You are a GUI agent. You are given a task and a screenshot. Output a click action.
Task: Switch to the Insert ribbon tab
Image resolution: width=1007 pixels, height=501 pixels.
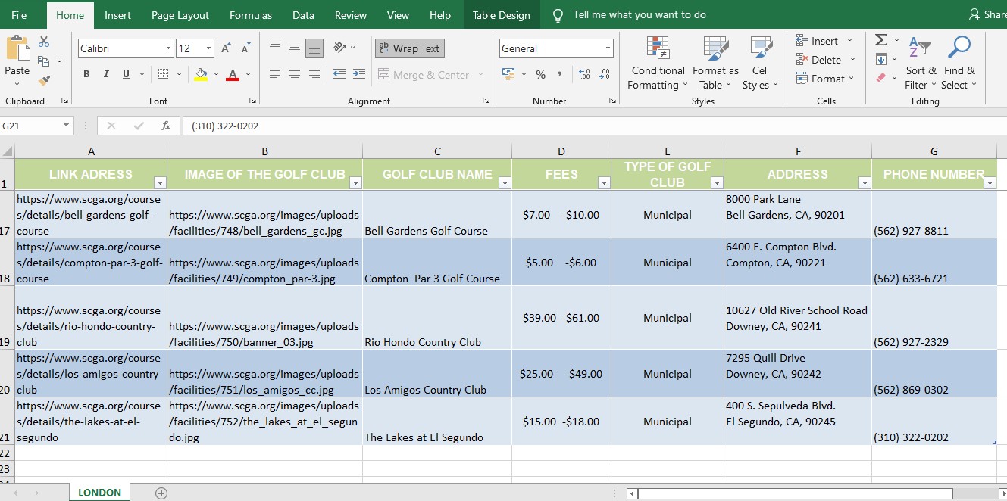coord(117,15)
